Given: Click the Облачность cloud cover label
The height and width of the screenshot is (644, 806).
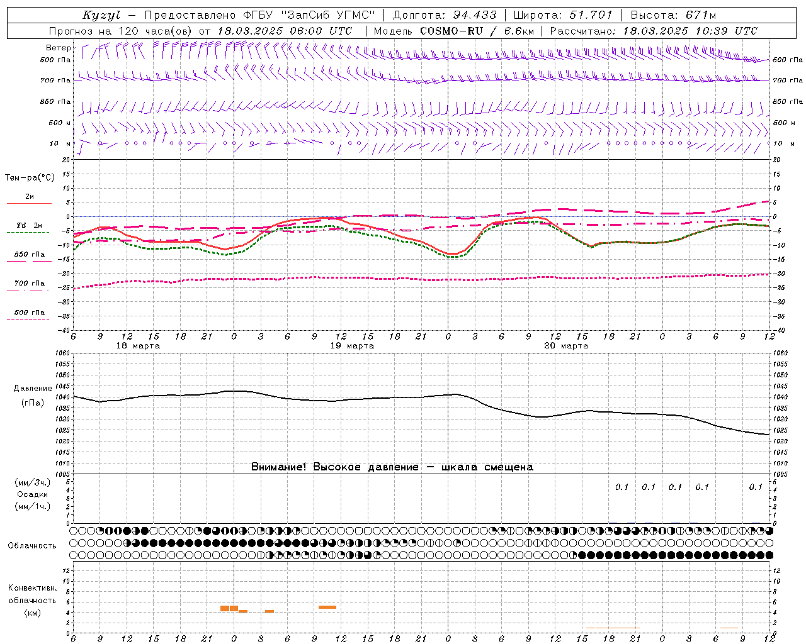Looking at the screenshot, I should point(32,546).
